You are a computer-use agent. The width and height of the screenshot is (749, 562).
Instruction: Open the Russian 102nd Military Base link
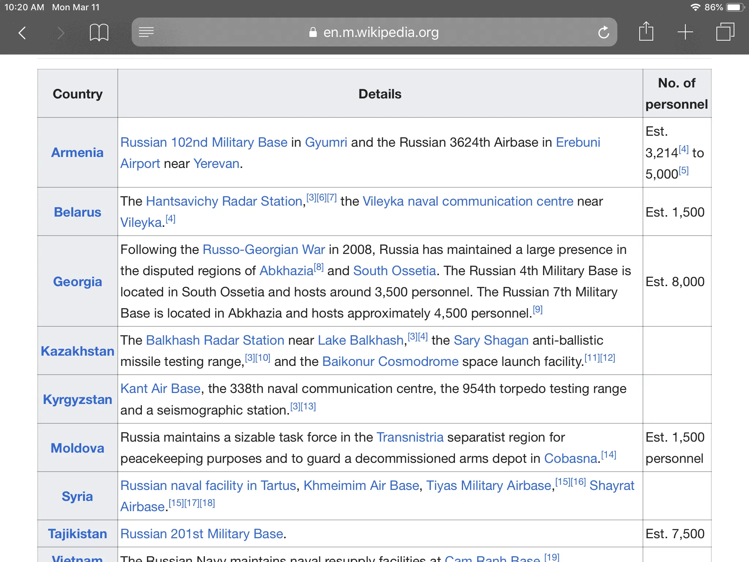(x=204, y=142)
